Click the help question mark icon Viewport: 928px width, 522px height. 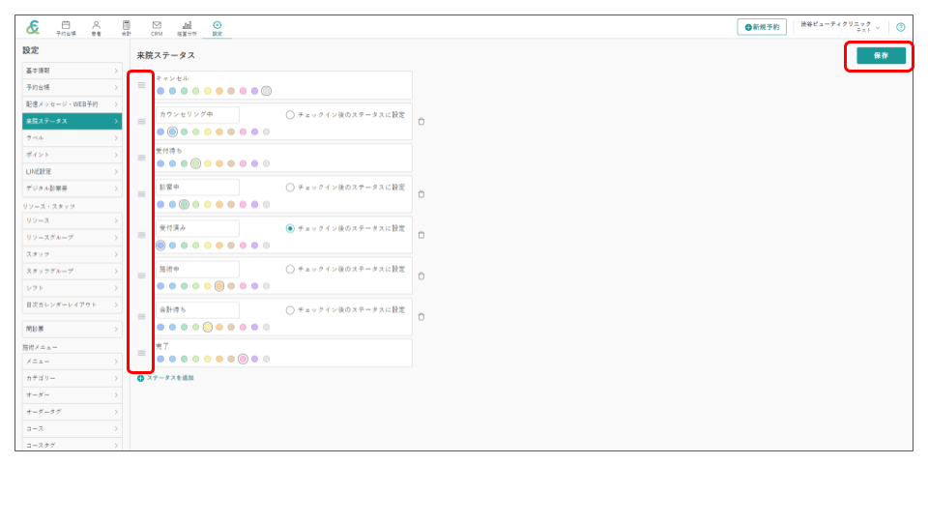click(x=900, y=27)
